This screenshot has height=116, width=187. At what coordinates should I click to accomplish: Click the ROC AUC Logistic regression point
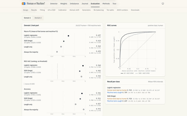(x=83, y=66)
